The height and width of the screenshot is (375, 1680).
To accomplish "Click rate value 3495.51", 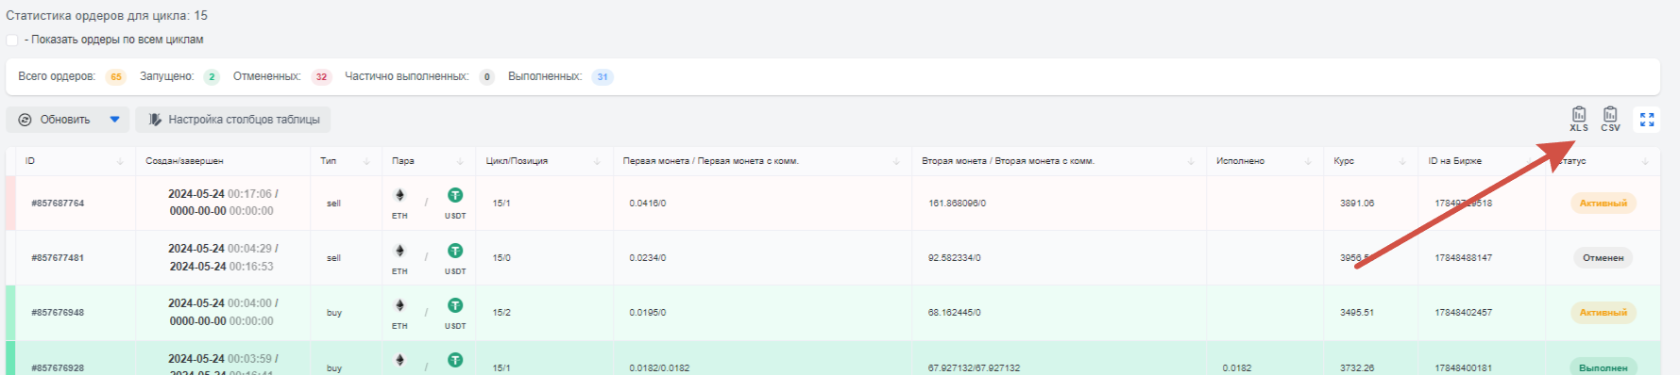I will 1357,313.
